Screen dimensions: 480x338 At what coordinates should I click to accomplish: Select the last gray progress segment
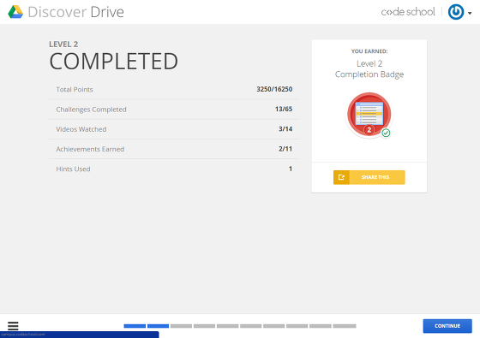(x=345, y=326)
